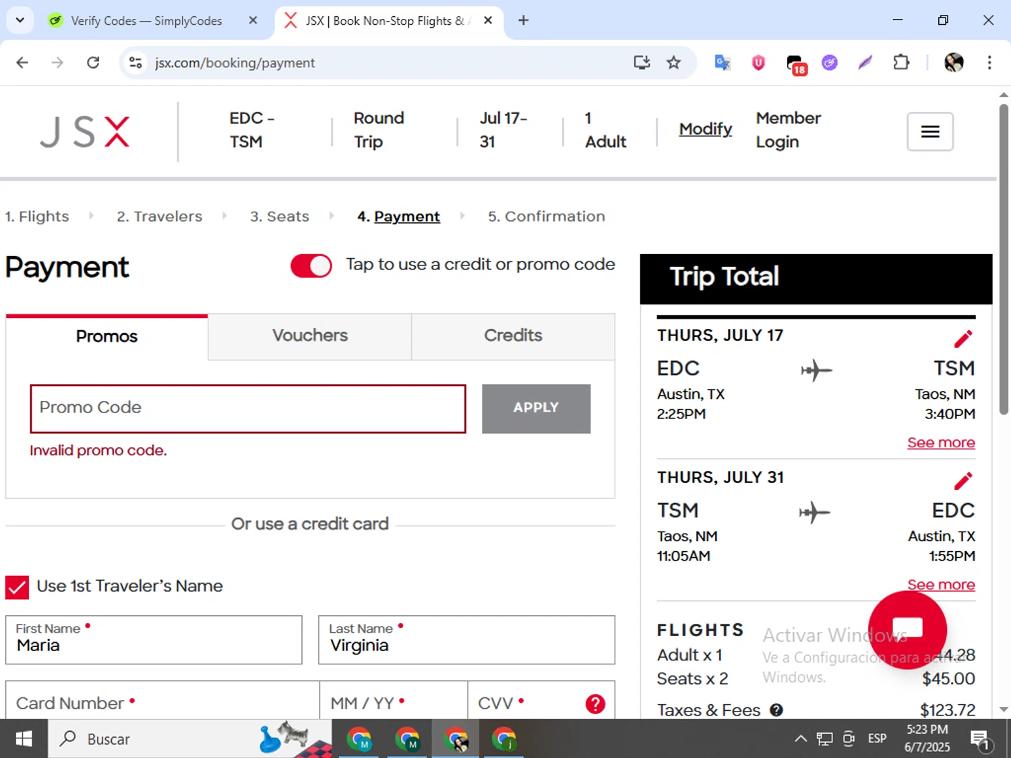The width and height of the screenshot is (1011, 758).
Task: Focus the Promo Code field
Action: point(248,408)
